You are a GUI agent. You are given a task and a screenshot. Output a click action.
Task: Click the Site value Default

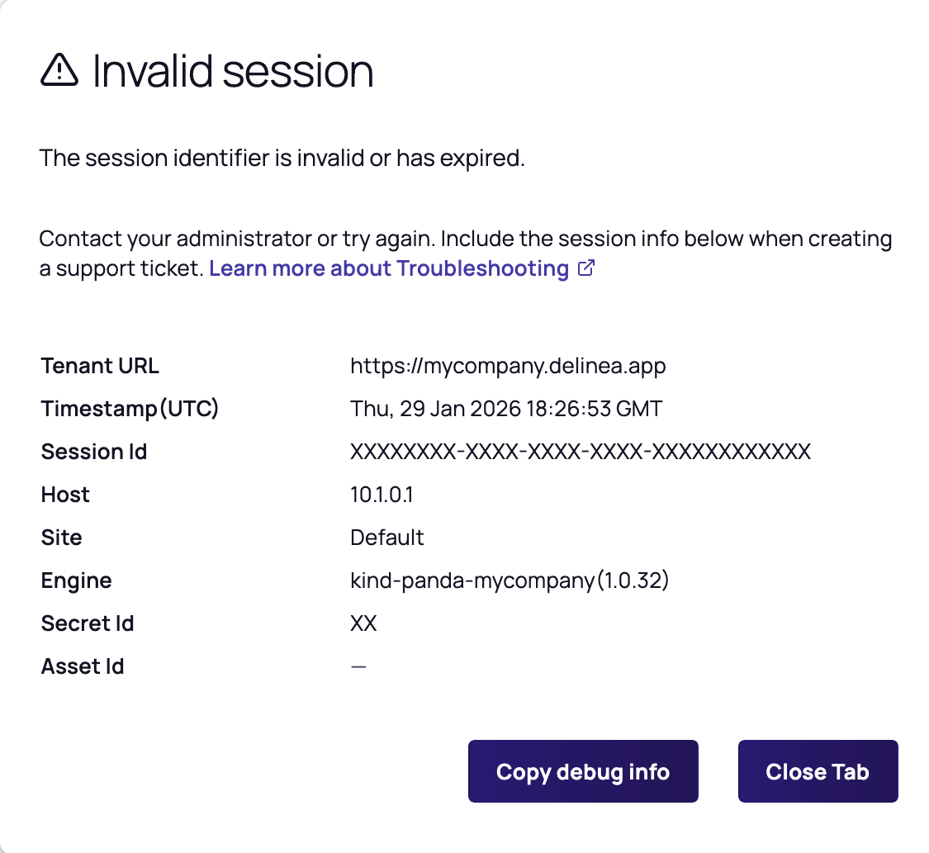coord(386,538)
